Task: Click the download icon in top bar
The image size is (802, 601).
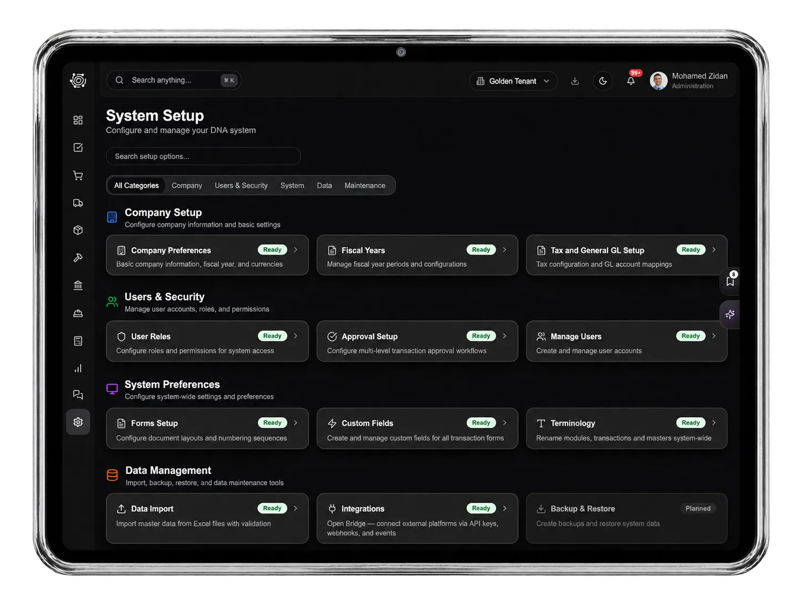Action: [575, 81]
